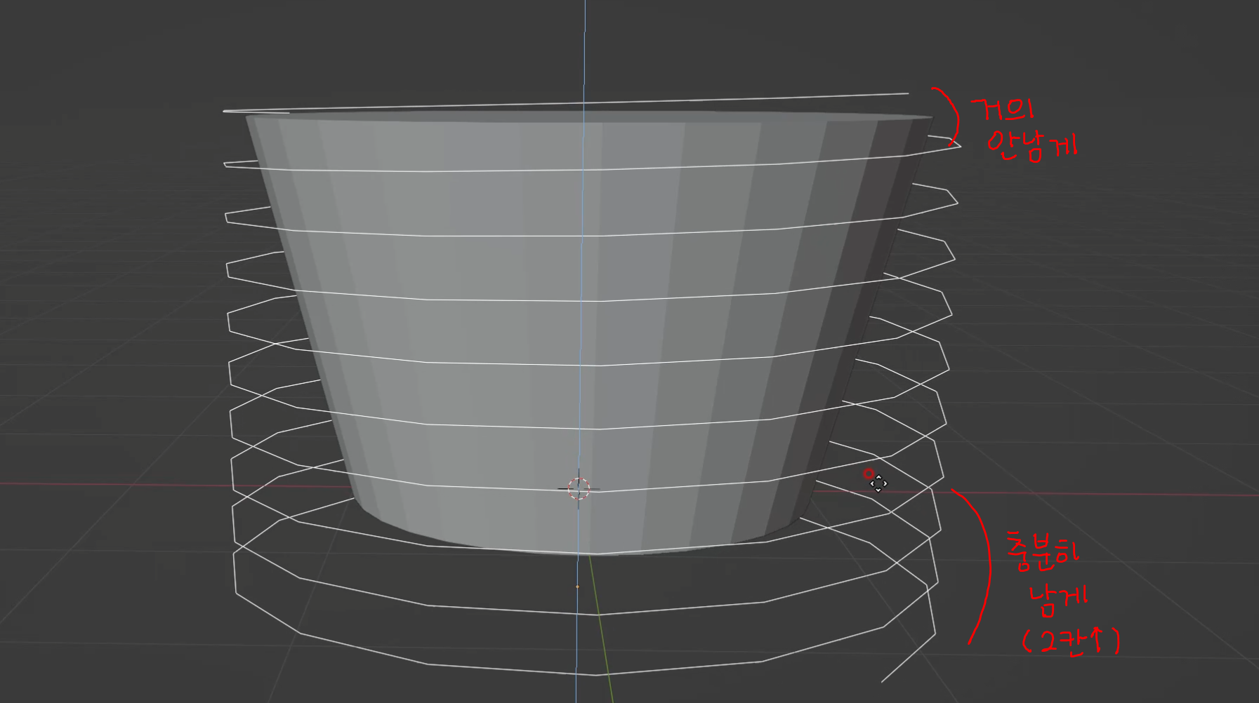Viewport: 1259px width, 703px height.
Task: Click the orange object origin dot
Action: pyautogui.click(x=577, y=587)
